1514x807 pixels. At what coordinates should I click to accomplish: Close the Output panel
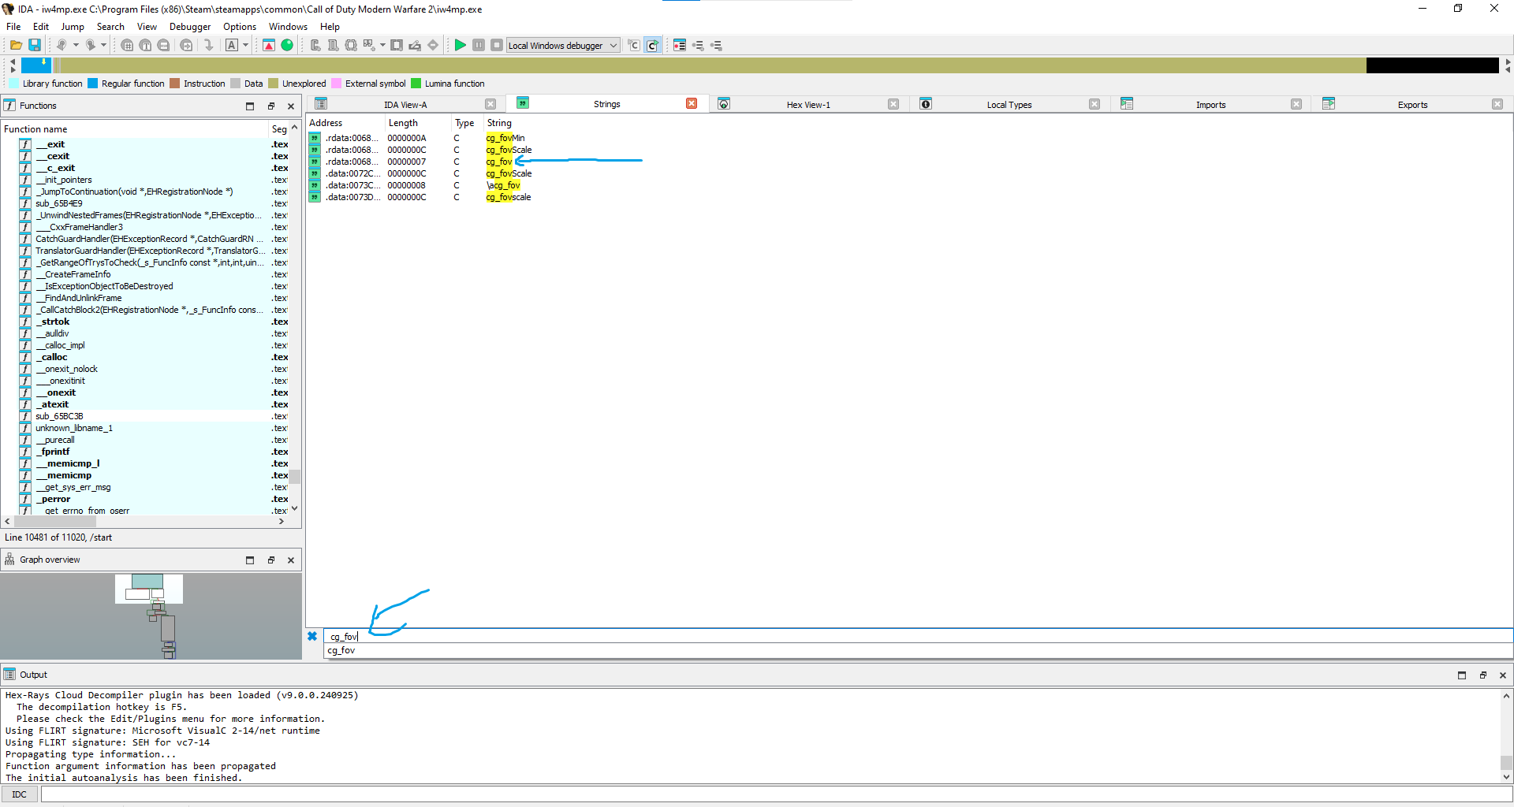(1503, 675)
